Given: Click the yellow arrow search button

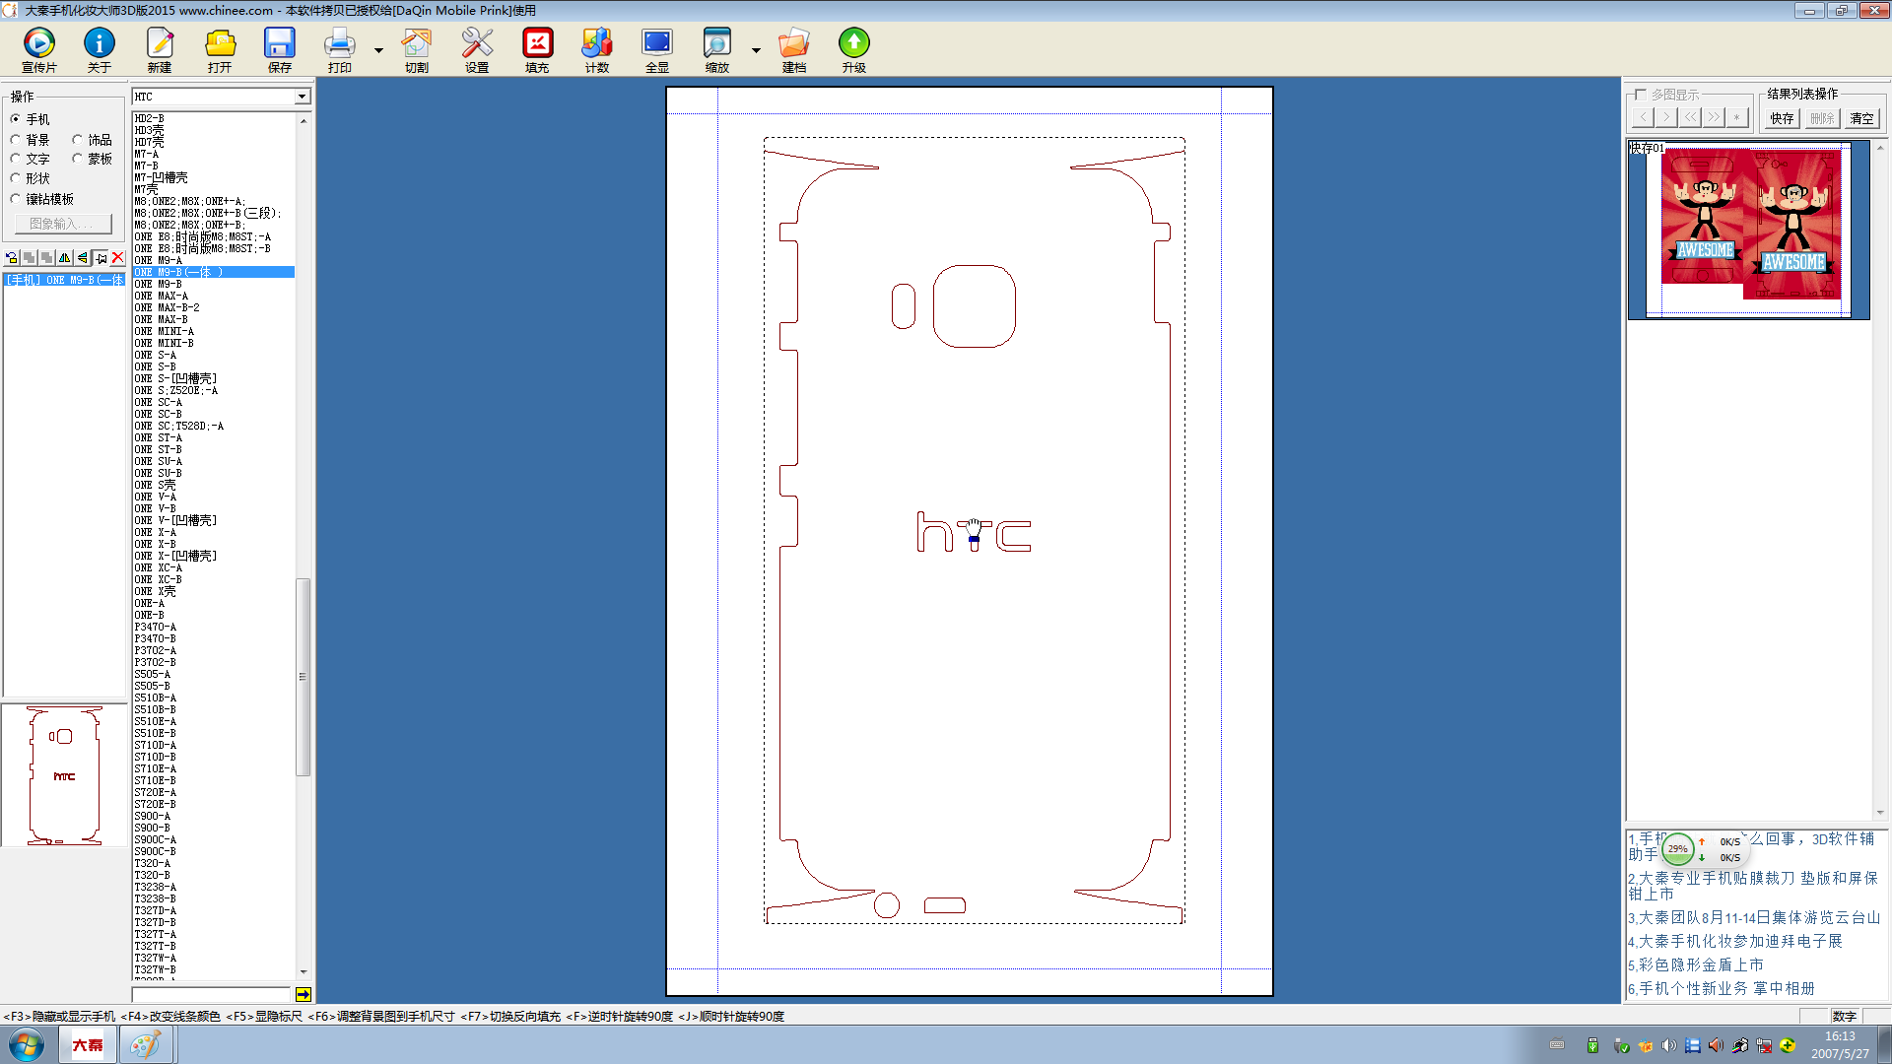Looking at the screenshot, I should click(x=304, y=994).
